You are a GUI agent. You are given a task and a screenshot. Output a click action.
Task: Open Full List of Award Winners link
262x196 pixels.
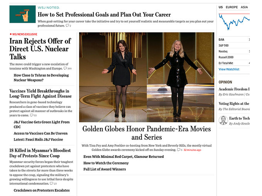tap(105, 169)
